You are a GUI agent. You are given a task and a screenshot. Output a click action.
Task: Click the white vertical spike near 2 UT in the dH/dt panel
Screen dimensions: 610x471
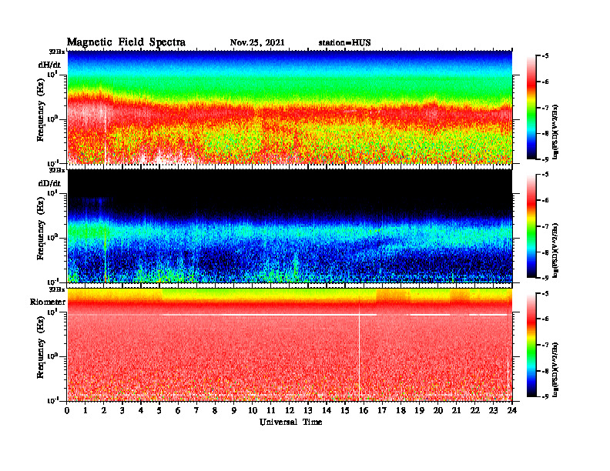point(106,134)
